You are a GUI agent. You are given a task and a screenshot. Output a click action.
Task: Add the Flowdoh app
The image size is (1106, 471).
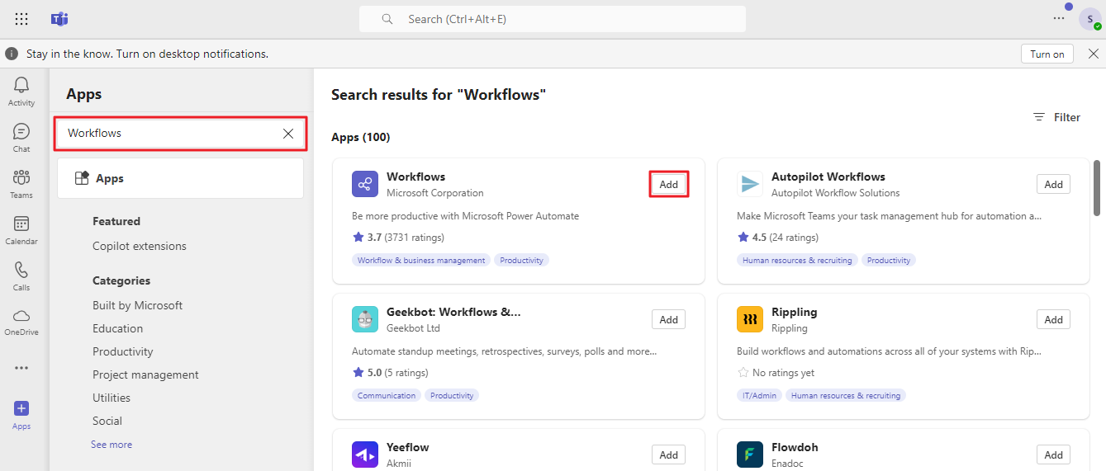coord(1054,455)
